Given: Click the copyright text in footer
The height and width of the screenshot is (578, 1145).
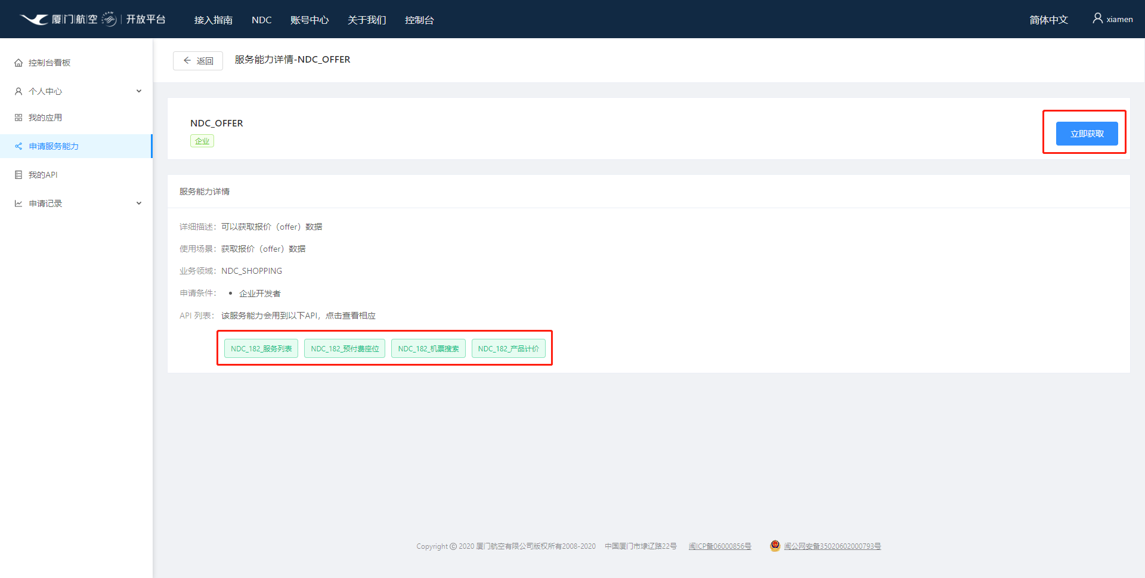Looking at the screenshot, I should tap(506, 546).
